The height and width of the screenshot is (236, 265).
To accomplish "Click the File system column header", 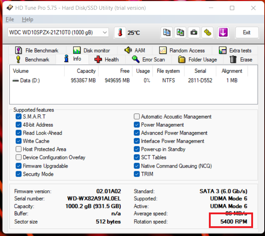I will point(168,71).
